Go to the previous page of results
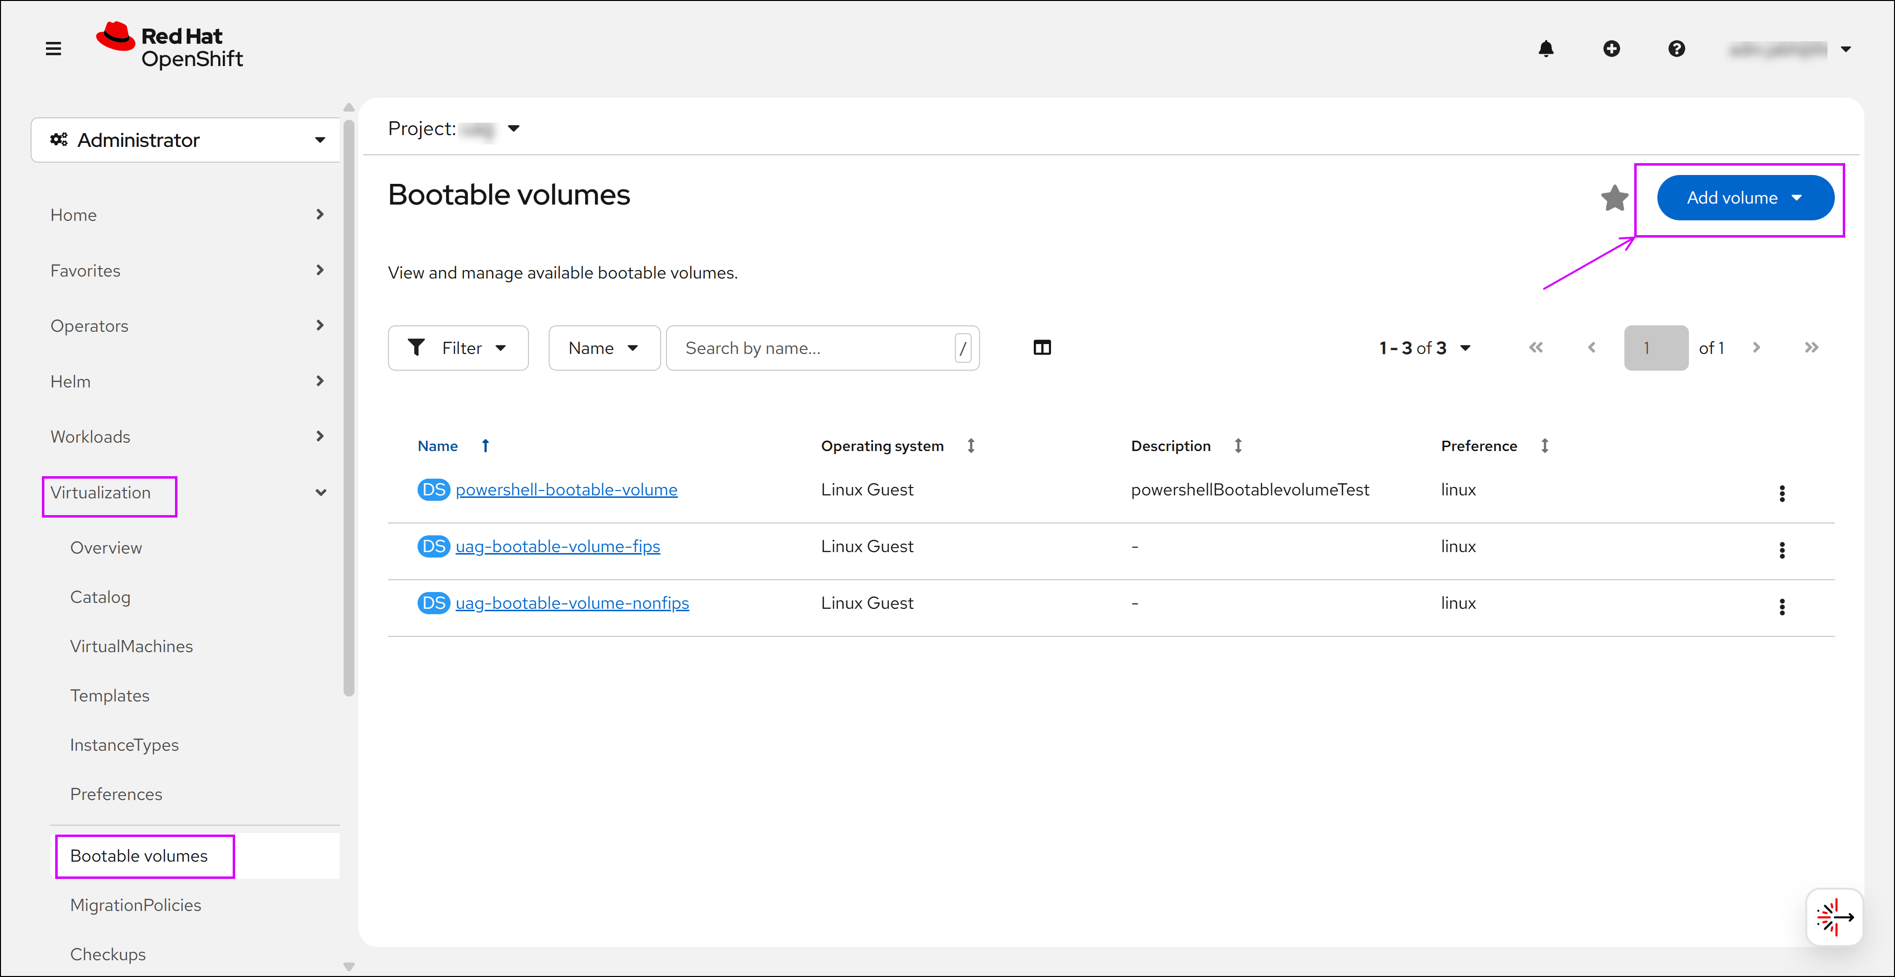Image resolution: width=1895 pixels, height=977 pixels. click(1591, 347)
